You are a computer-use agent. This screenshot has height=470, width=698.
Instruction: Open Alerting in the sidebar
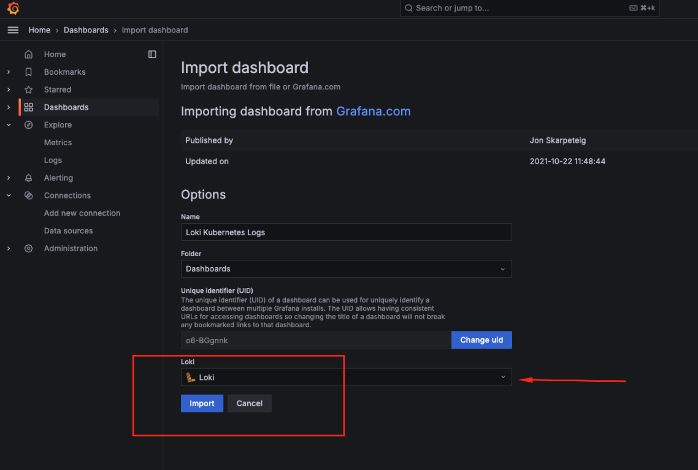click(58, 178)
